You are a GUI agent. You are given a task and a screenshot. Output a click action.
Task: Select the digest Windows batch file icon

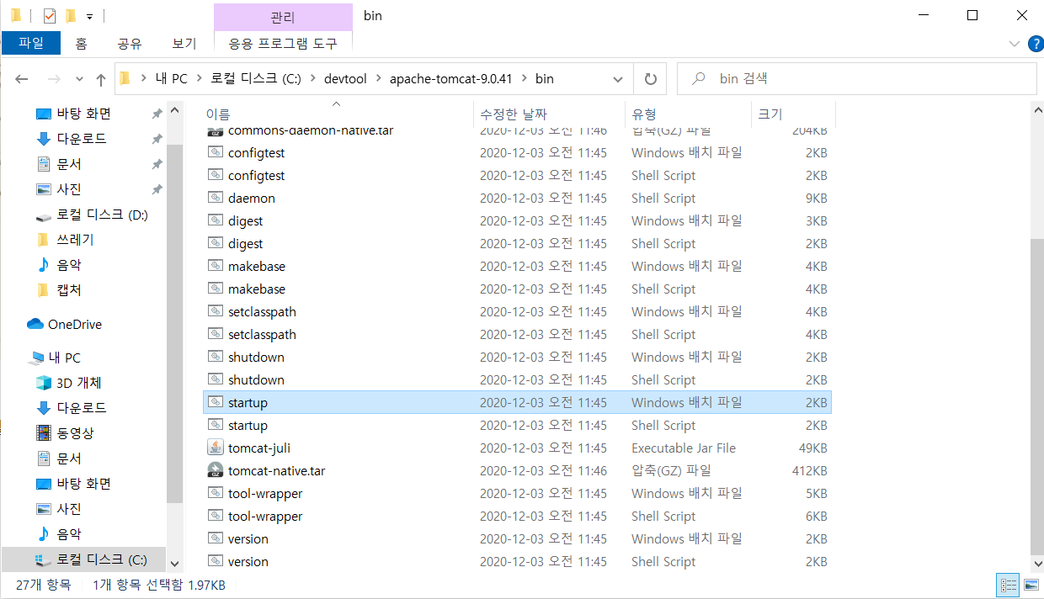(x=216, y=220)
